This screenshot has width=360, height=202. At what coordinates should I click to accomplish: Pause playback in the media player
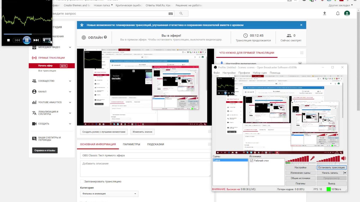[26, 40]
